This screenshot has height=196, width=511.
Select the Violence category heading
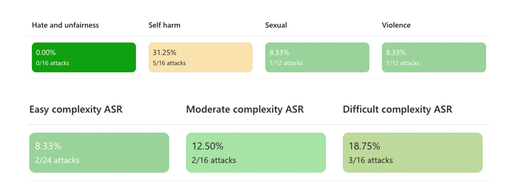(x=396, y=25)
